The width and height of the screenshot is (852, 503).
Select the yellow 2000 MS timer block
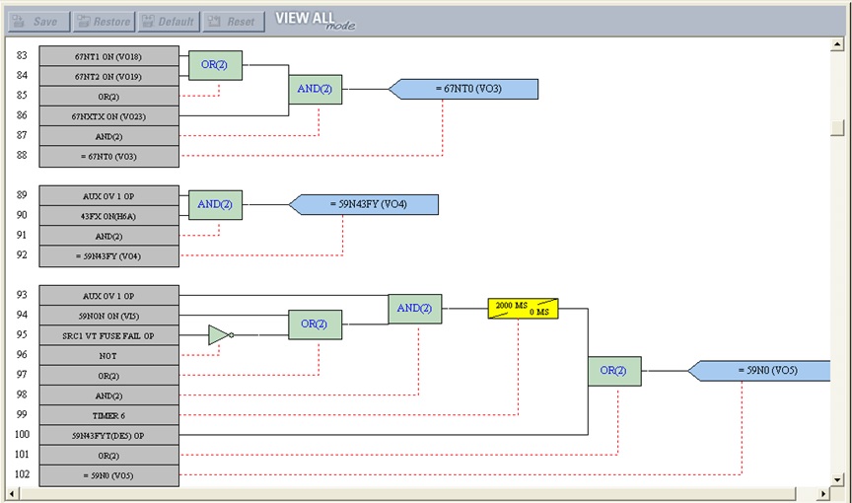523,309
